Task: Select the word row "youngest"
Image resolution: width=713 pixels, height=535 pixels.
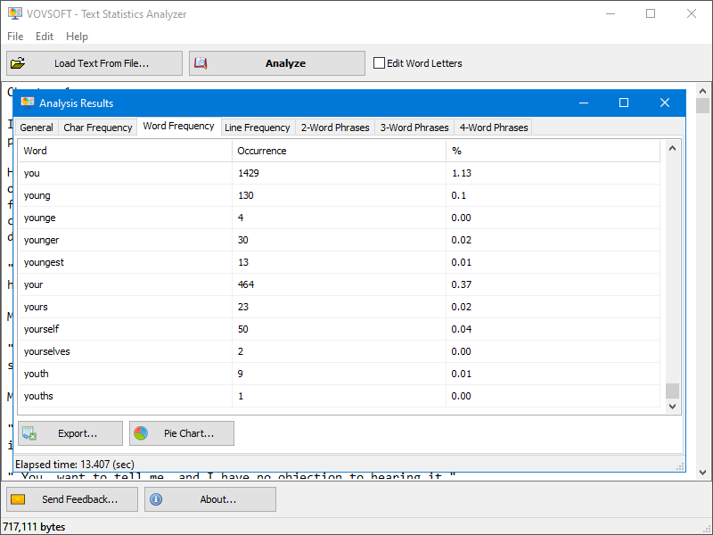Action: point(340,262)
